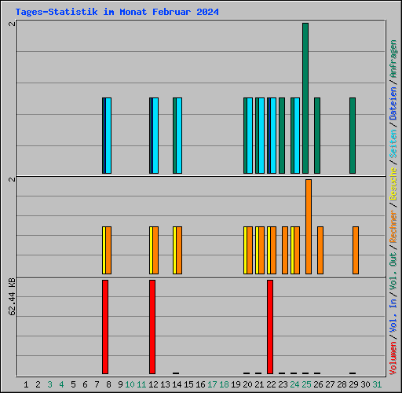Select the green day label '3'
The image size is (402, 393).
[49, 384]
